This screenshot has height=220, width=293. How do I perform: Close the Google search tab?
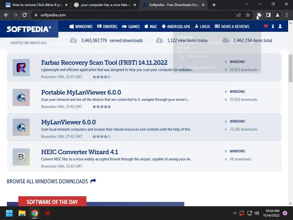coord(135,5)
